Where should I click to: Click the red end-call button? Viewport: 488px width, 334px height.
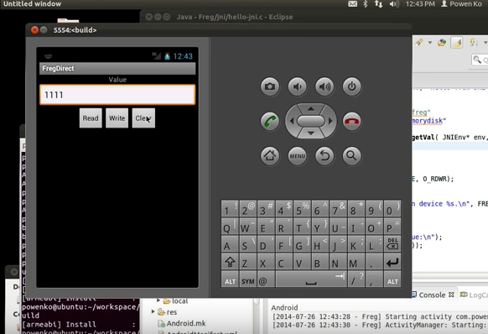click(x=352, y=121)
